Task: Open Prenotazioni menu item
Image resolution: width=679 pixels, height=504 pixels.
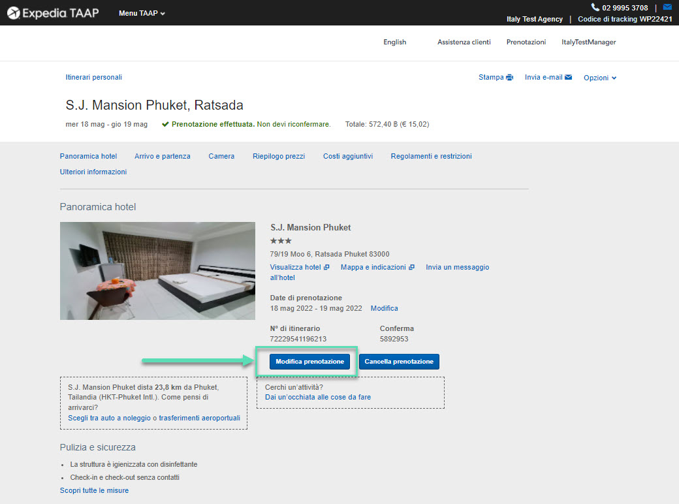Action: point(526,42)
